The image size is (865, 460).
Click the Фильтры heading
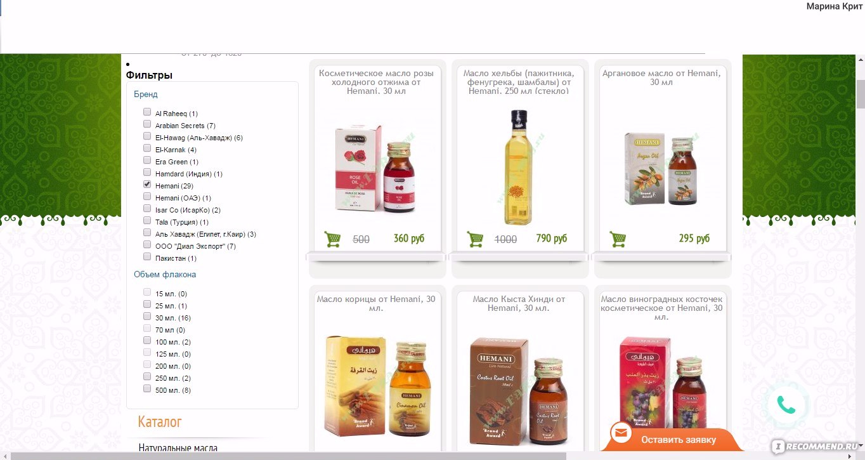(x=149, y=75)
